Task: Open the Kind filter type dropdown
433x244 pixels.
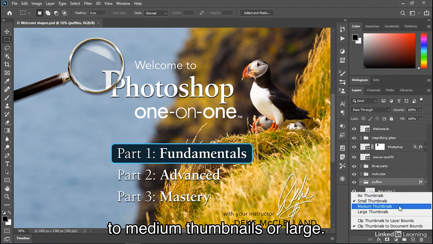Action: pyautogui.click(x=364, y=101)
